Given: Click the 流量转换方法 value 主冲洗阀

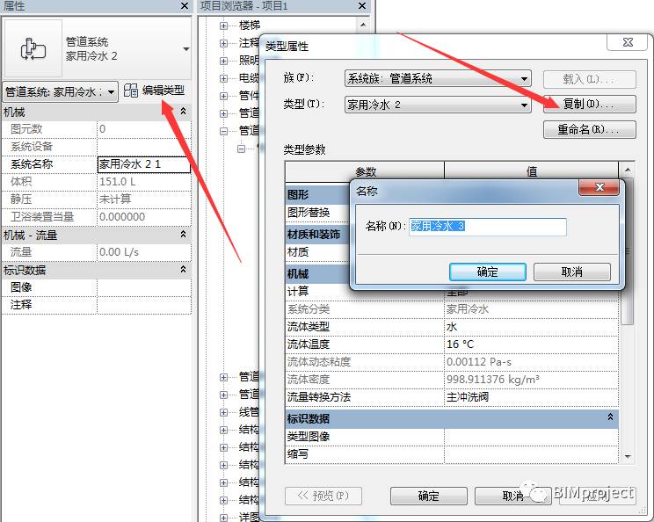Looking at the screenshot, I should pos(531,397).
